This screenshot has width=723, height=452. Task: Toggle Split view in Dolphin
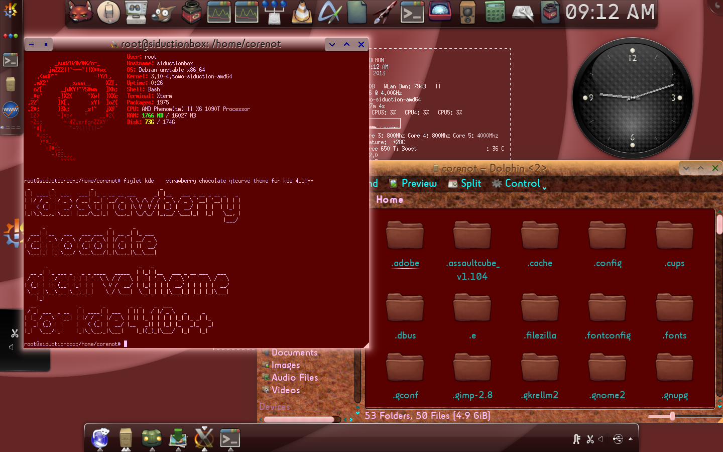pyautogui.click(x=465, y=183)
